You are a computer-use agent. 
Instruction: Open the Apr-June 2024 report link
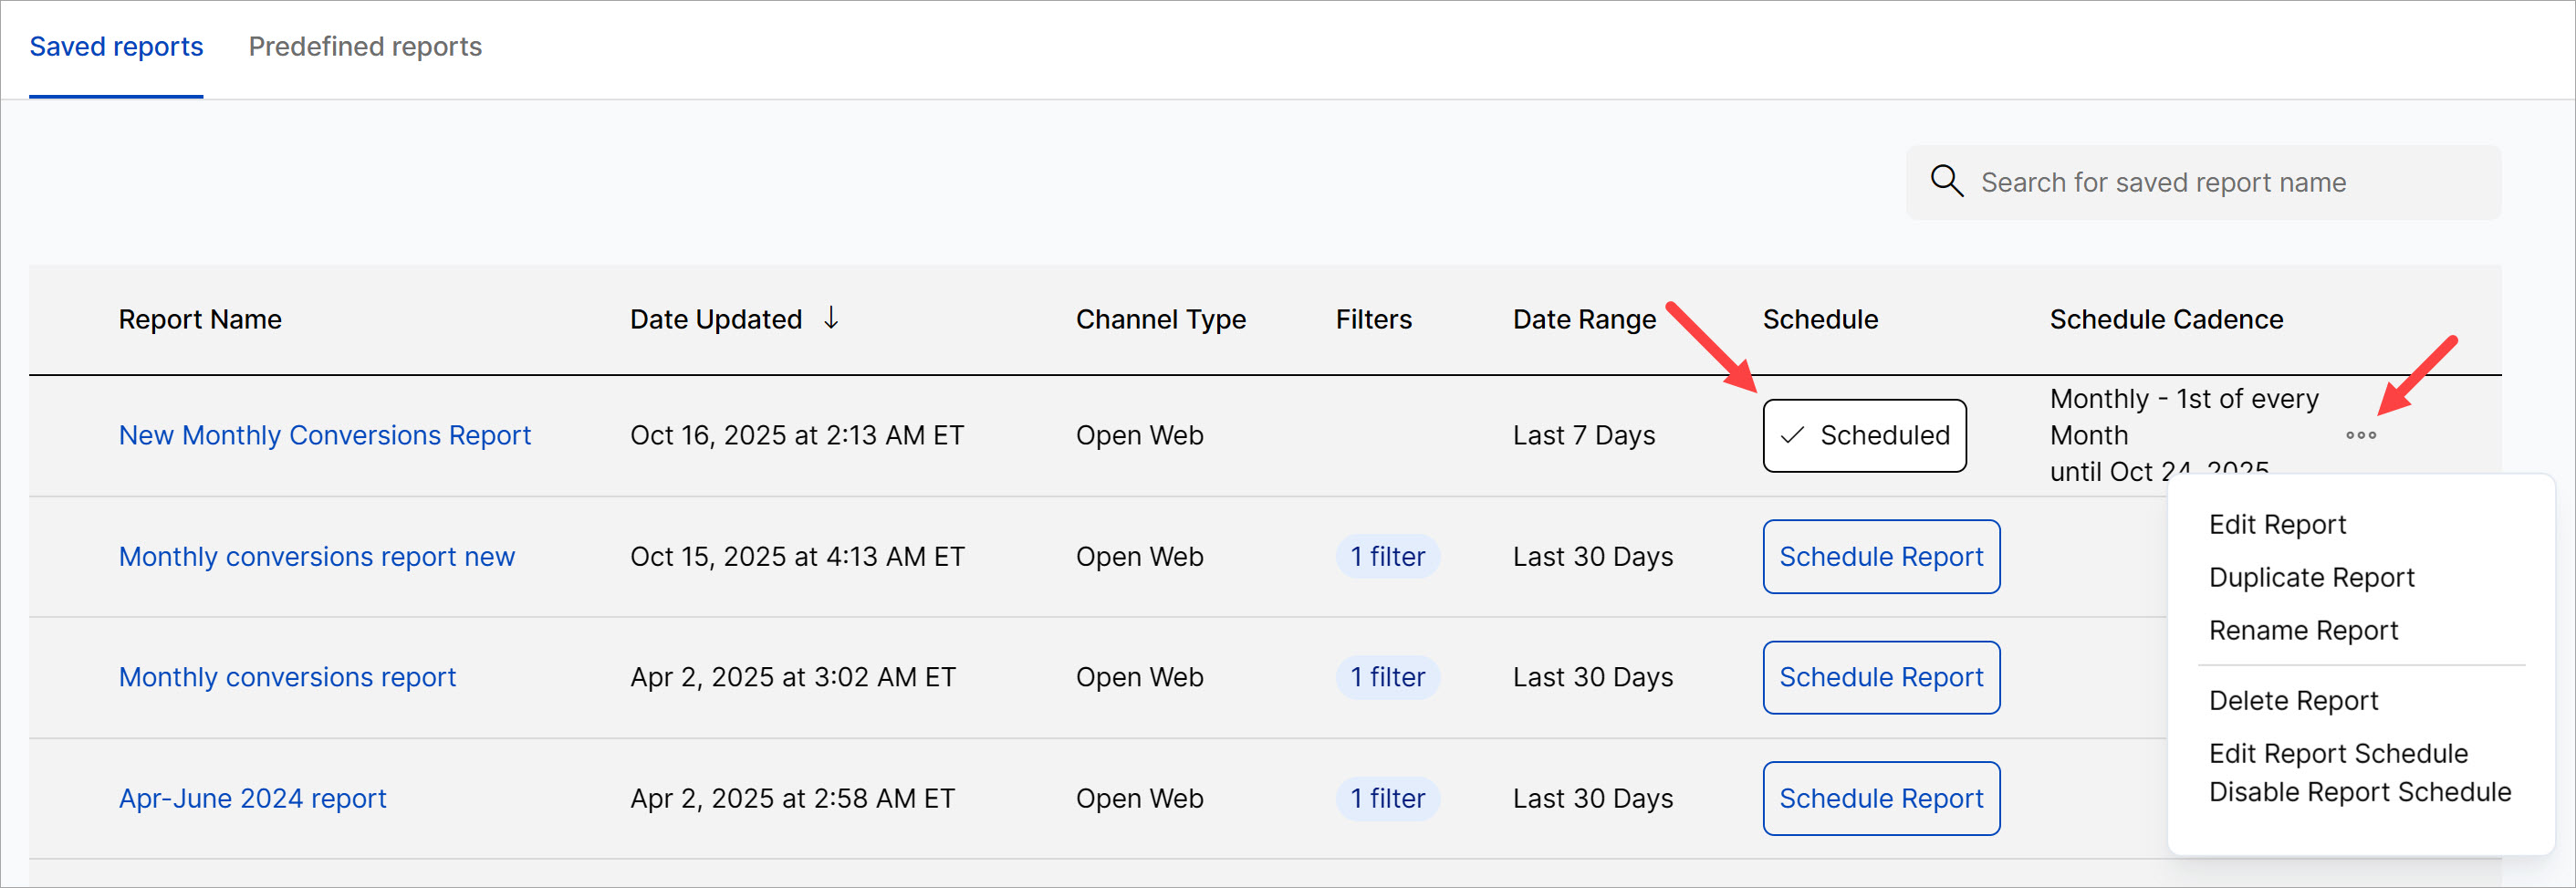coord(252,798)
